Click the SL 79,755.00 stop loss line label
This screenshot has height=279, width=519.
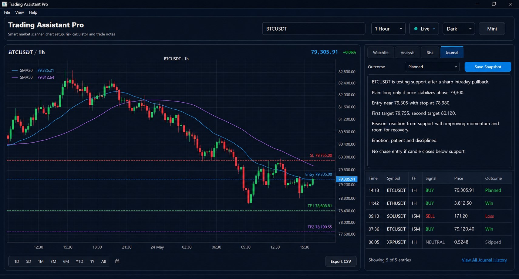(x=321, y=155)
